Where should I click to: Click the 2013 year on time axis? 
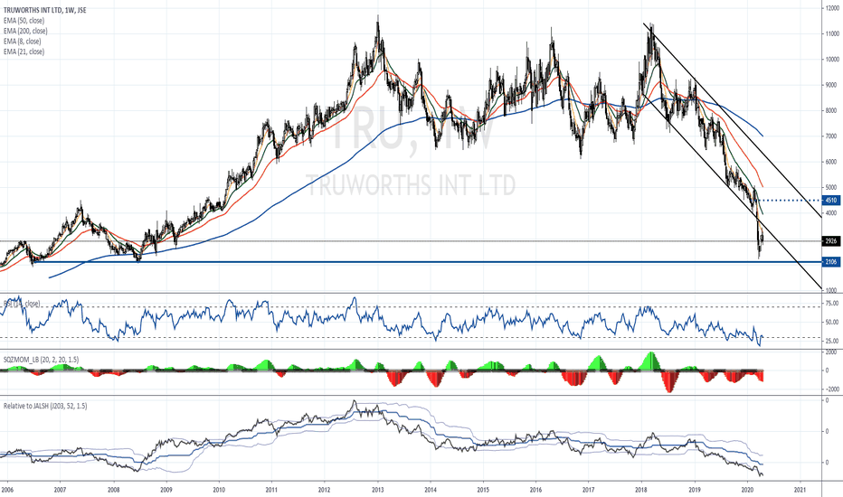click(x=377, y=490)
